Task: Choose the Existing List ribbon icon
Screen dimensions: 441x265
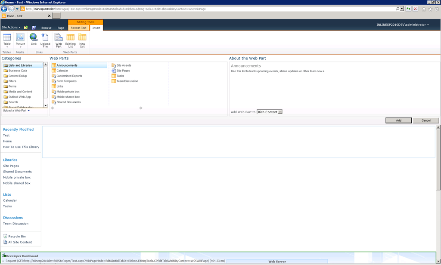Action: click(70, 40)
